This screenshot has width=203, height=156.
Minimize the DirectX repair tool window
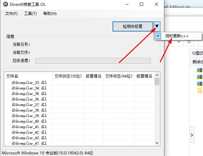(127, 5)
